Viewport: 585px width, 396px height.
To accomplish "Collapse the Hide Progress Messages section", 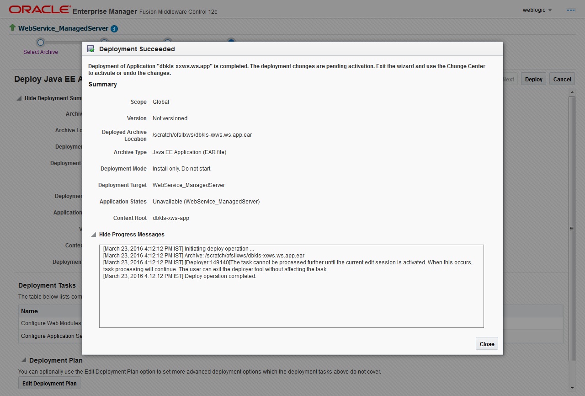I will tap(94, 235).
